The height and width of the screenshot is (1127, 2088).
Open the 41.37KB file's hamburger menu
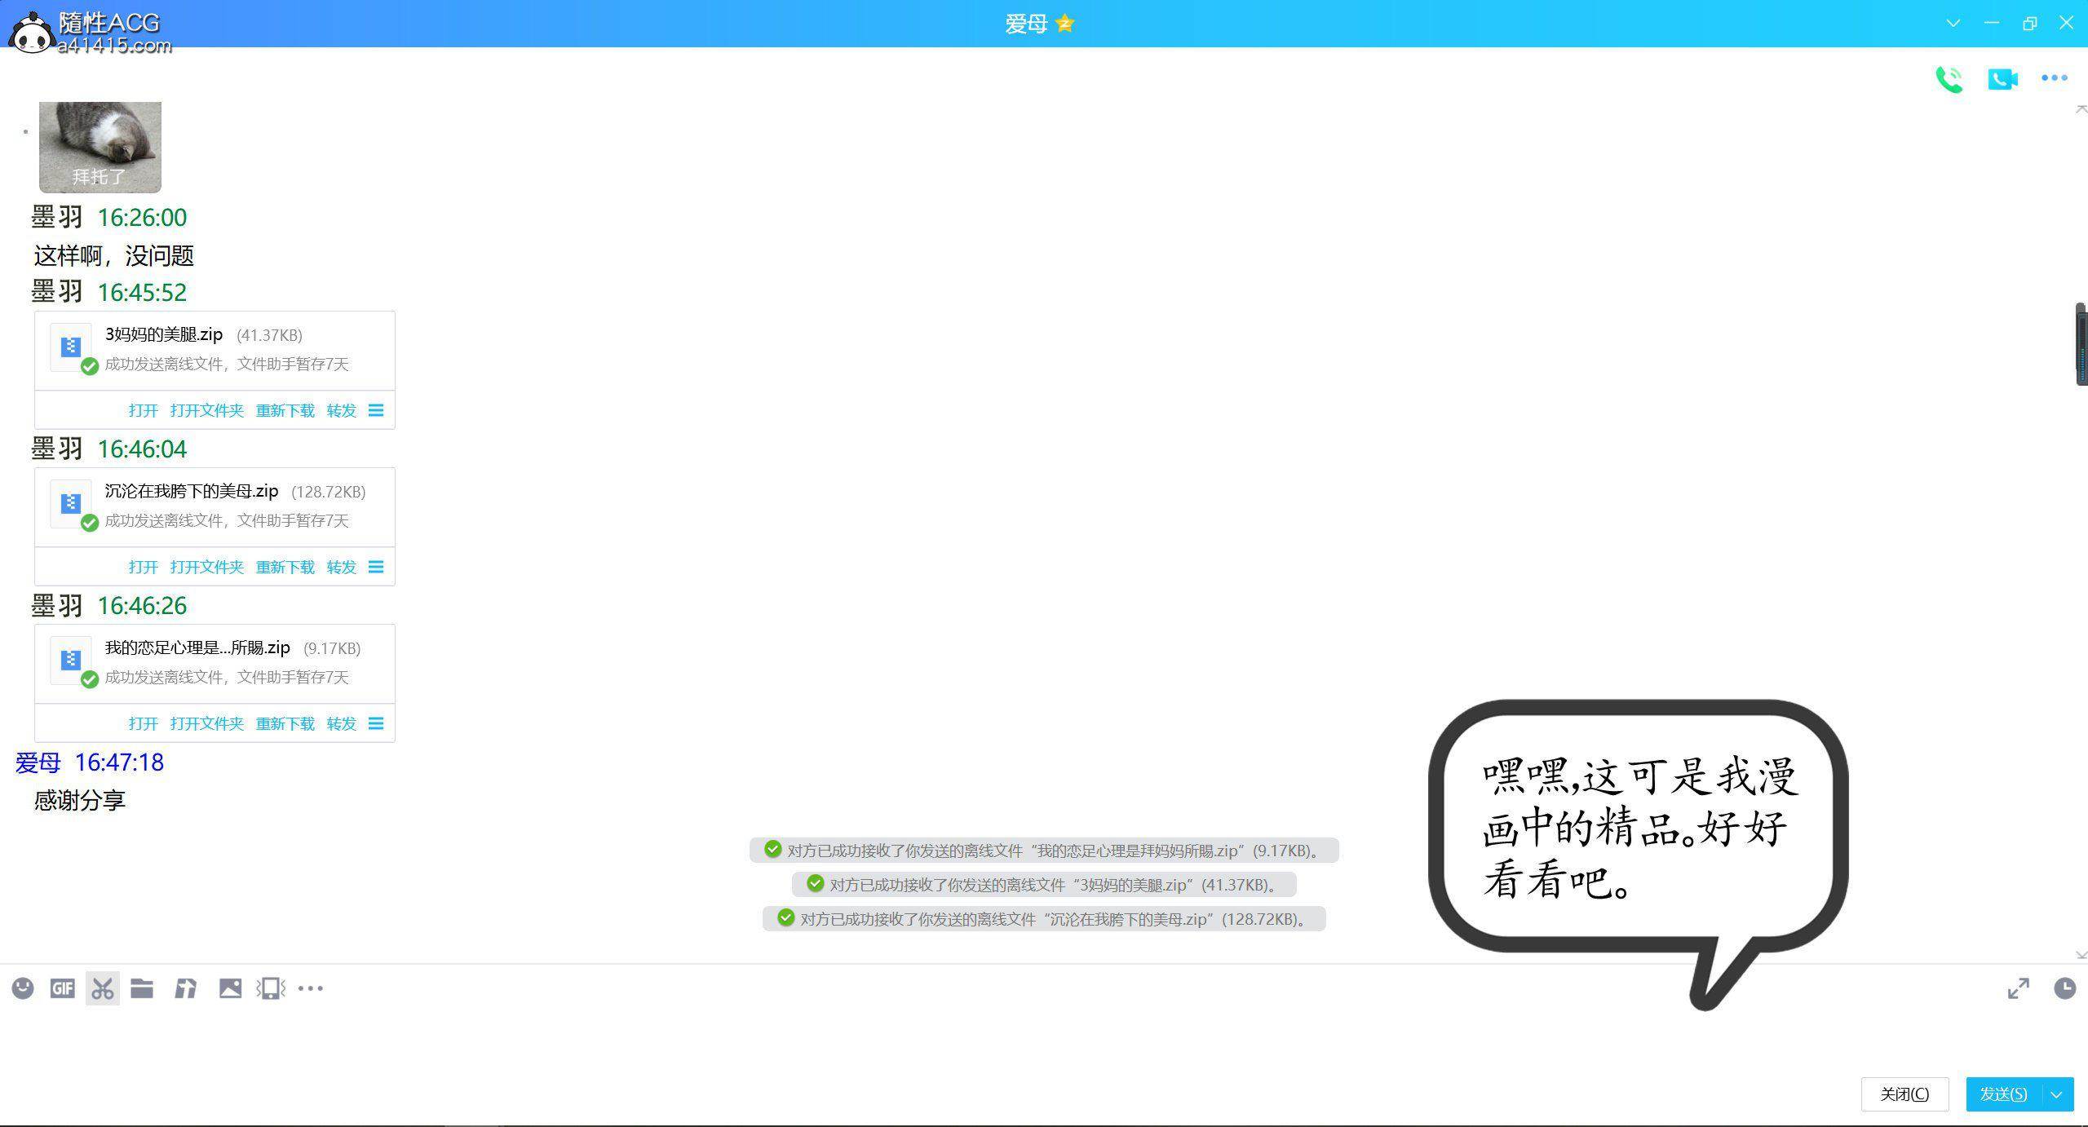[x=376, y=410]
